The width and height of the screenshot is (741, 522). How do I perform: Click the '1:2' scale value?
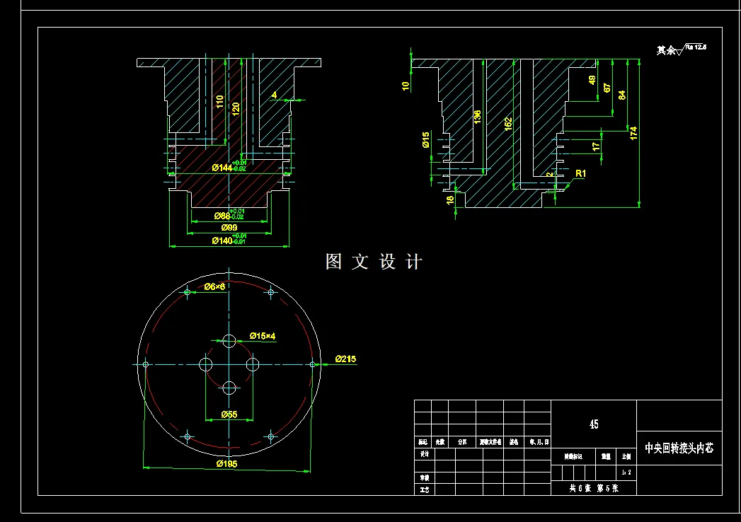(626, 472)
